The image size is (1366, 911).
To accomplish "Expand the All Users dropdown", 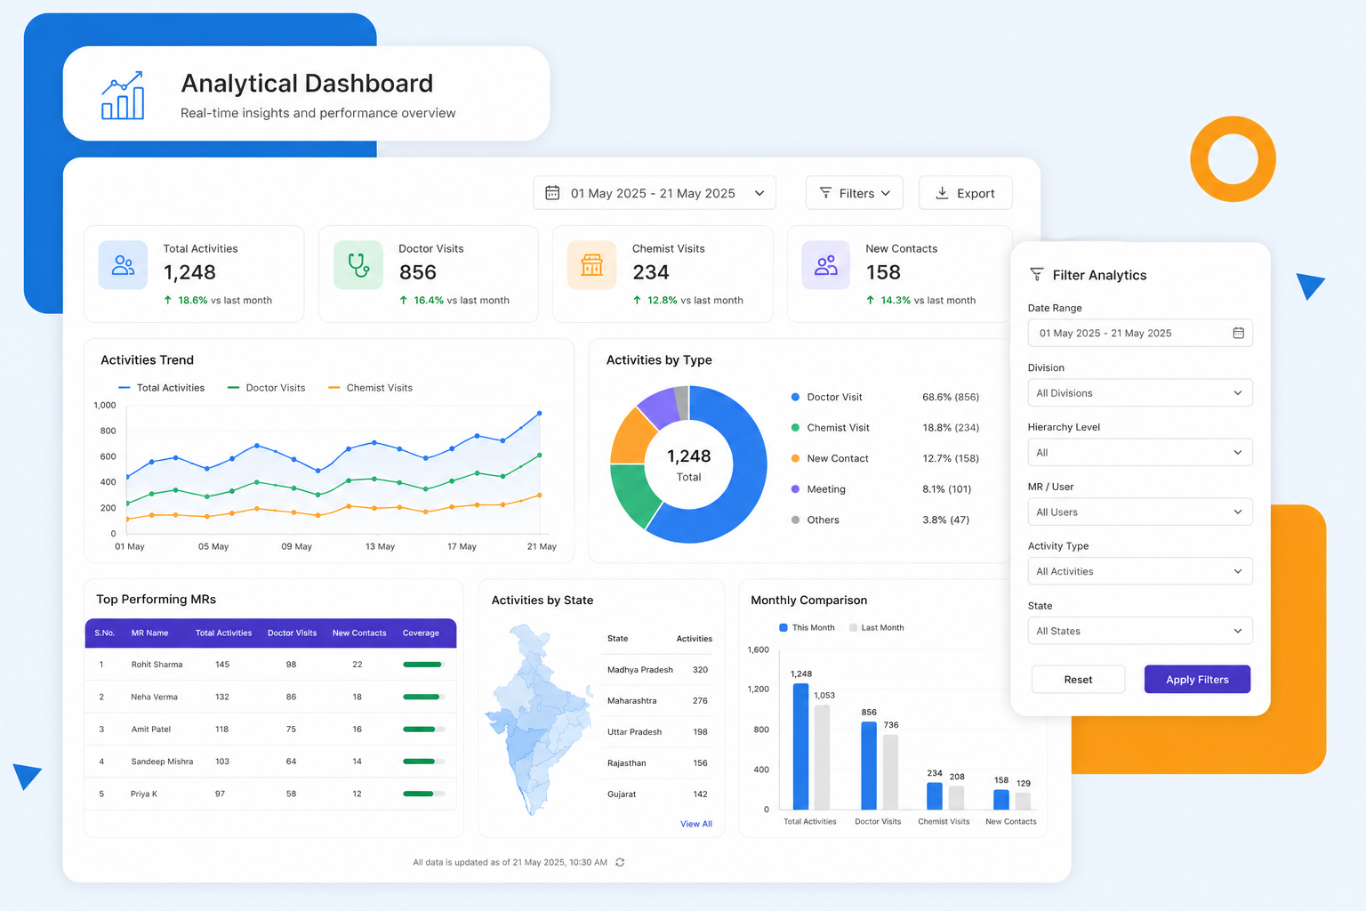I will pyautogui.click(x=1140, y=512).
